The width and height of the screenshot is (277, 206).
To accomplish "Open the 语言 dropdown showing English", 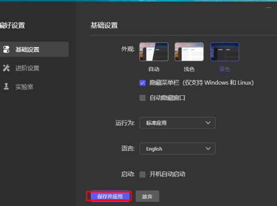I will coord(177,148).
